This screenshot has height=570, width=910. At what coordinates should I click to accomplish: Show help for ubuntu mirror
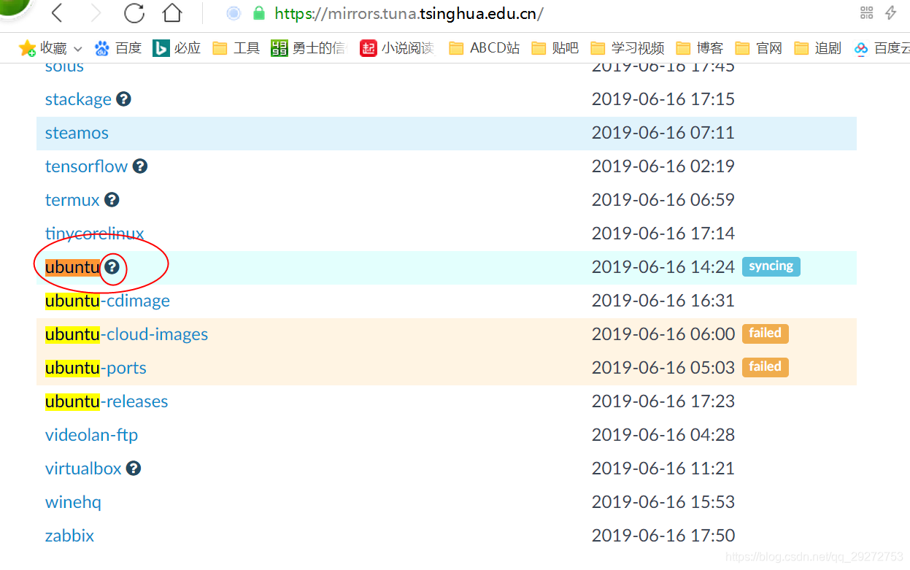(x=112, y=267)
